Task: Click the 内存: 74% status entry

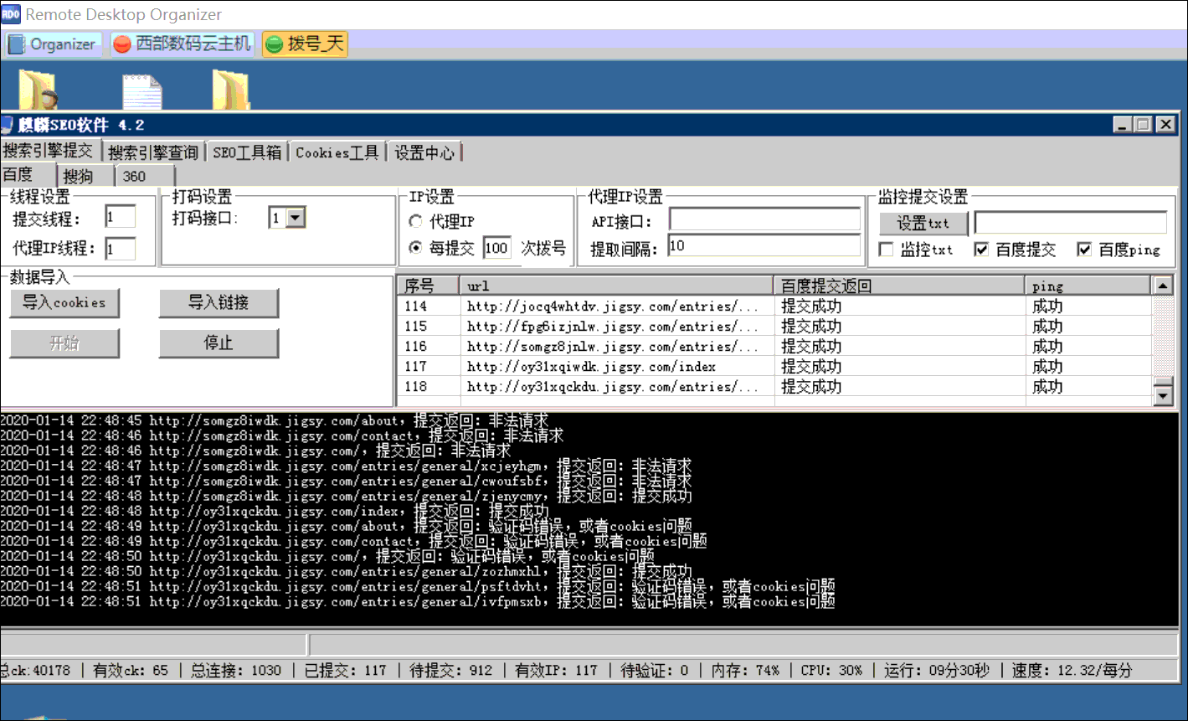Action: point(745,671)
